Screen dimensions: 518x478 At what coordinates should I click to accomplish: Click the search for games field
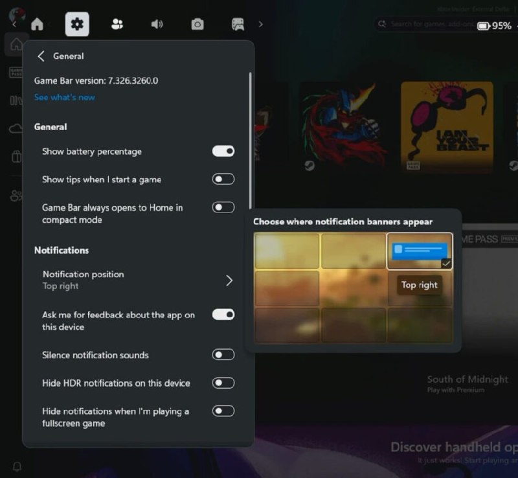click(421, 23)
